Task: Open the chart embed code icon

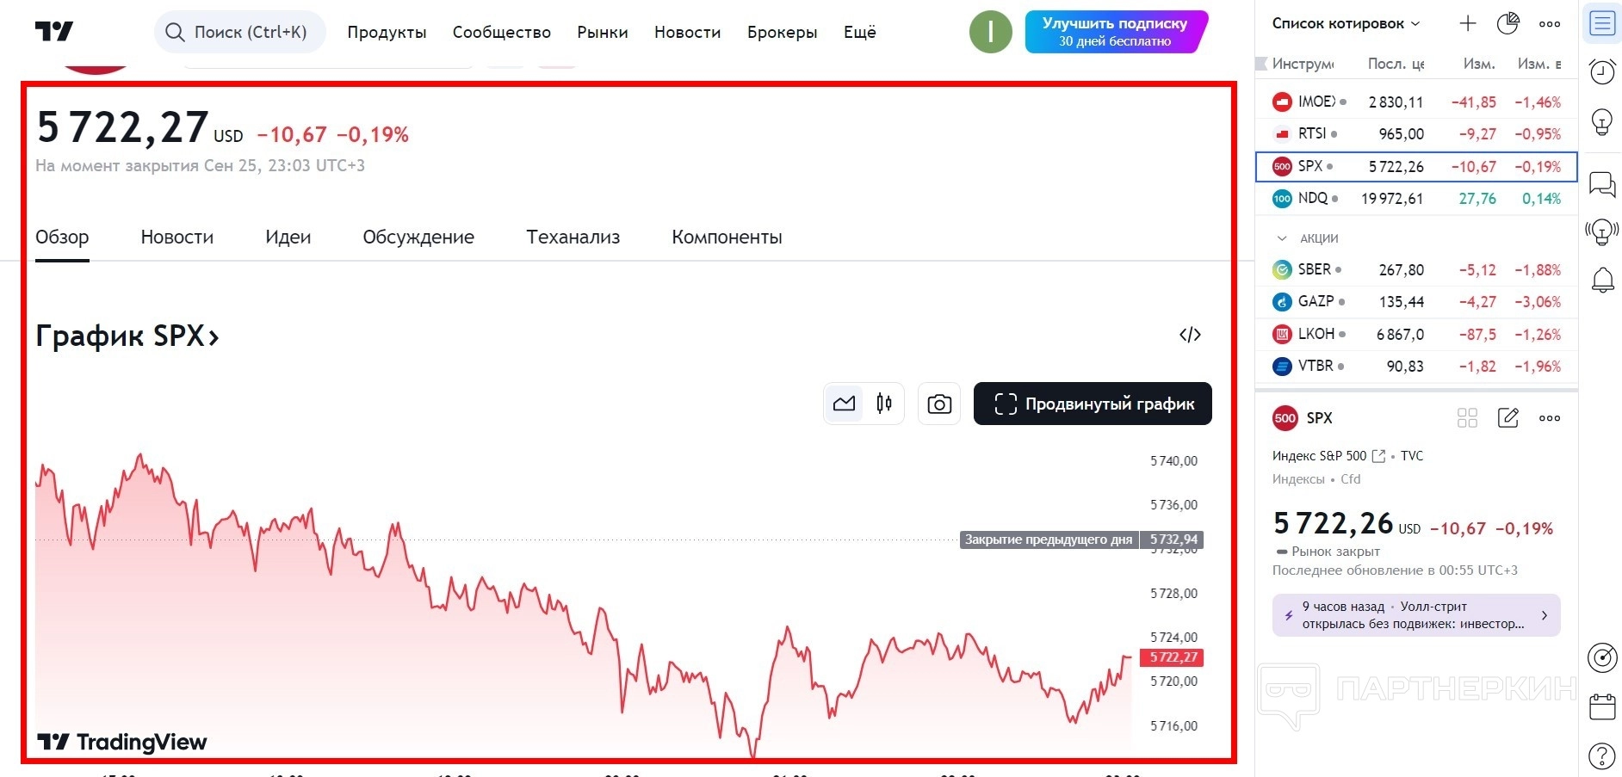Action: (x=1190, y=335)
